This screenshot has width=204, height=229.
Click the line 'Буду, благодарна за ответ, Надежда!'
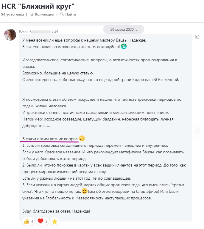tap(56, 211)
